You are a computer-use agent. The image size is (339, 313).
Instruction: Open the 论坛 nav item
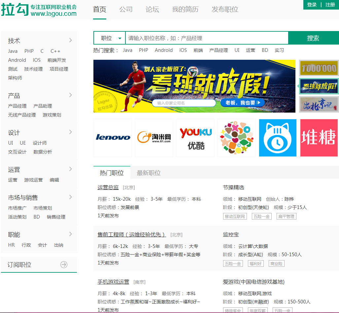[152, 9]
